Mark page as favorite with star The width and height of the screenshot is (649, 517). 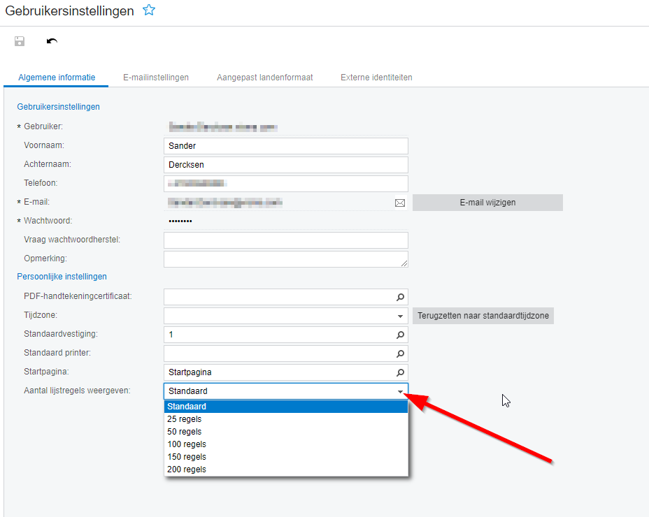[x=148, y=10]
